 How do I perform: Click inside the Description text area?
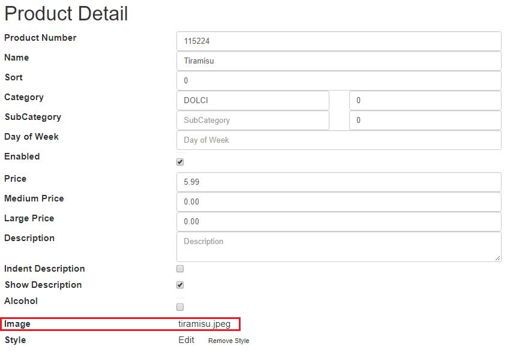[339, 247]
